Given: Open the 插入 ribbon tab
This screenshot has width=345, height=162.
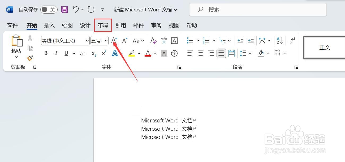Looking at the screenshot, I should (x=49, y=25).
